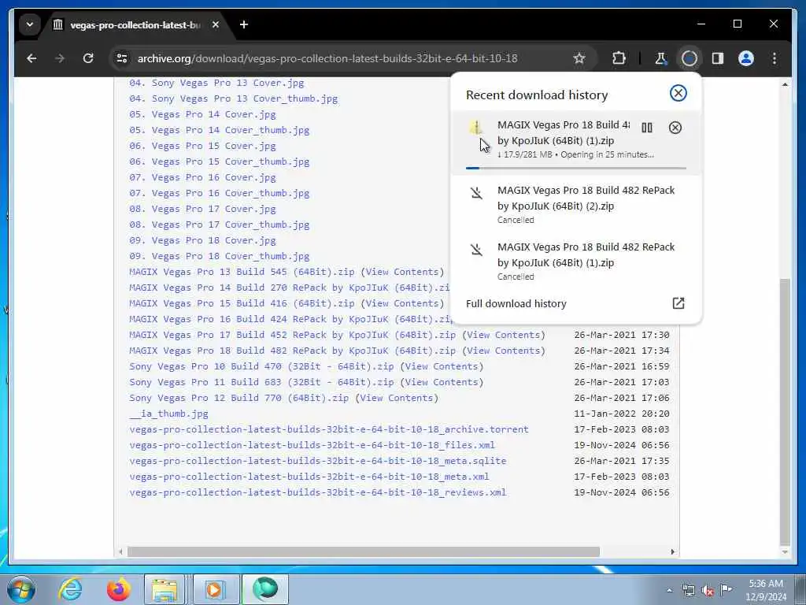The image size is (806, 605).
Task: Open Windows Explorer folder on taskbar
Action: click(164, 589)
